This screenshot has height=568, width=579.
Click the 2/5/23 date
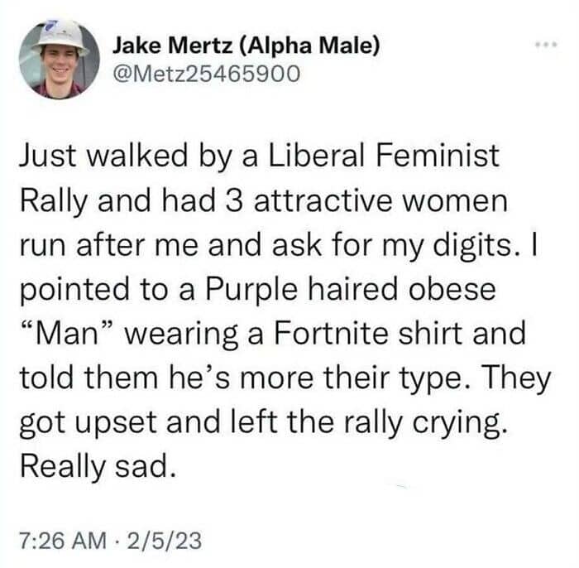(x=170, y=541)
